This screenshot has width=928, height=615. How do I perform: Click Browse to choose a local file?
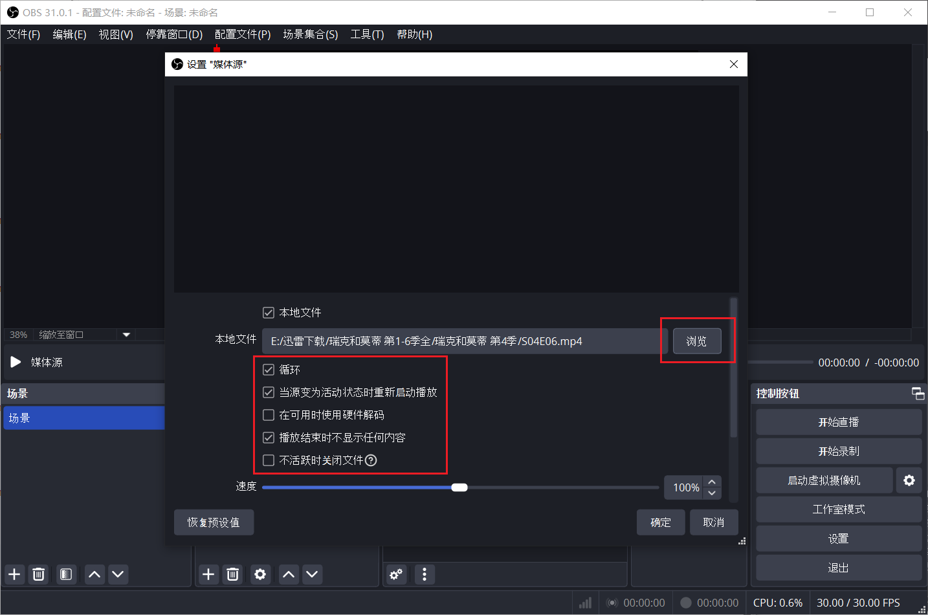tap(697, 341)
